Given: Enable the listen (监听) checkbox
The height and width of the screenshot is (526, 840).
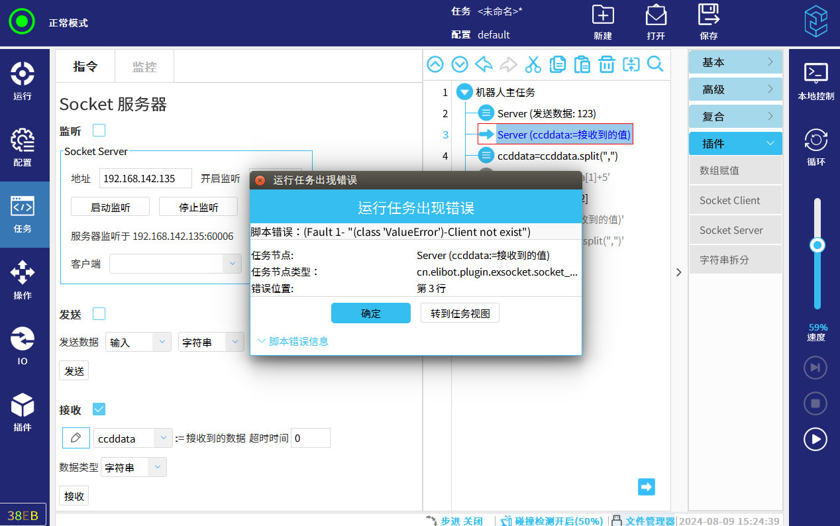Looking at the screenshot, I should 99,131.
